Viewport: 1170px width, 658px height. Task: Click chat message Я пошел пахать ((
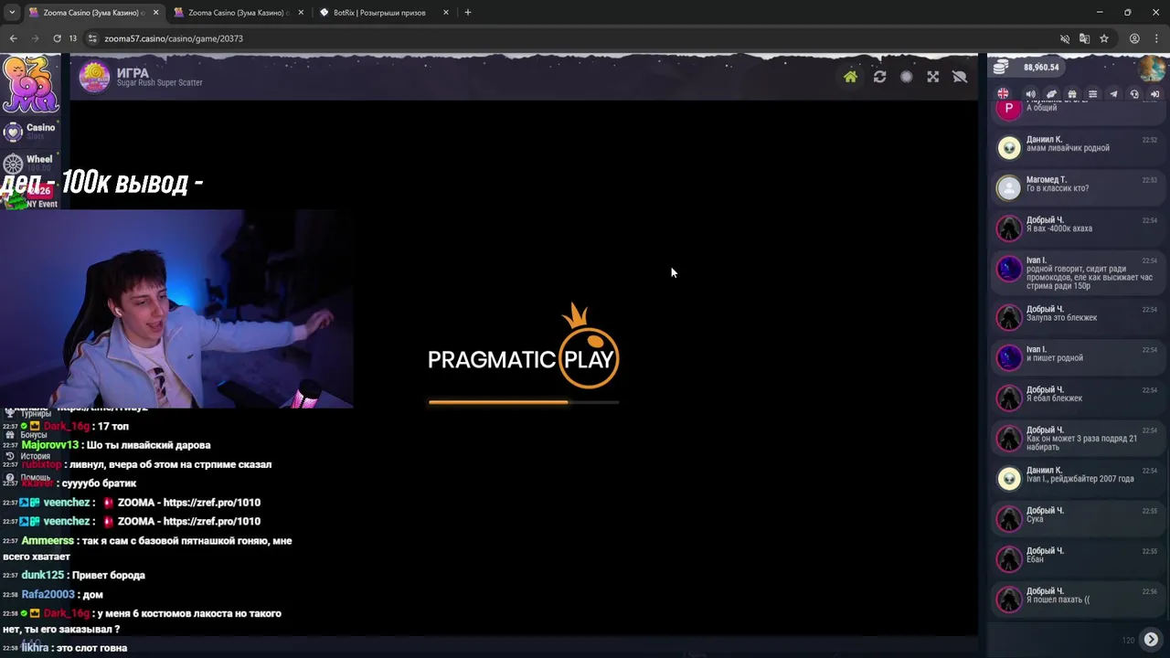[x=1058, y=600]
